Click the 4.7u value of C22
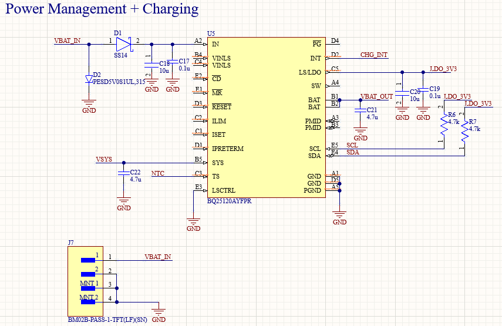This screenshot has height=326, width=502. point(136,179)
